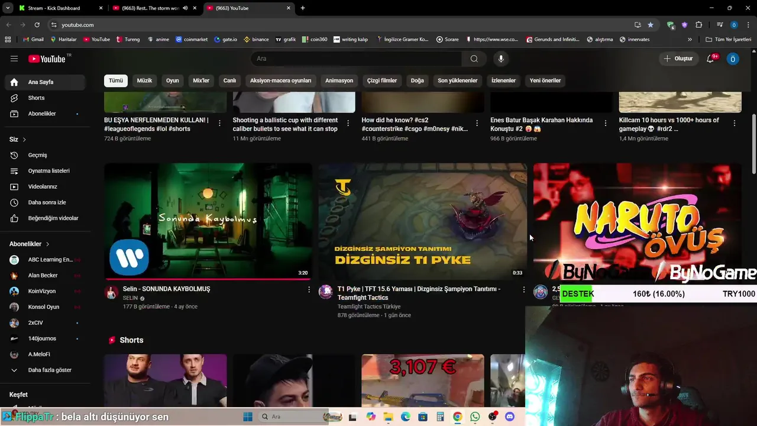The image size is (757, 426).
Task: Go to Abonelikler in the sidebar
Action: point(46,114)
